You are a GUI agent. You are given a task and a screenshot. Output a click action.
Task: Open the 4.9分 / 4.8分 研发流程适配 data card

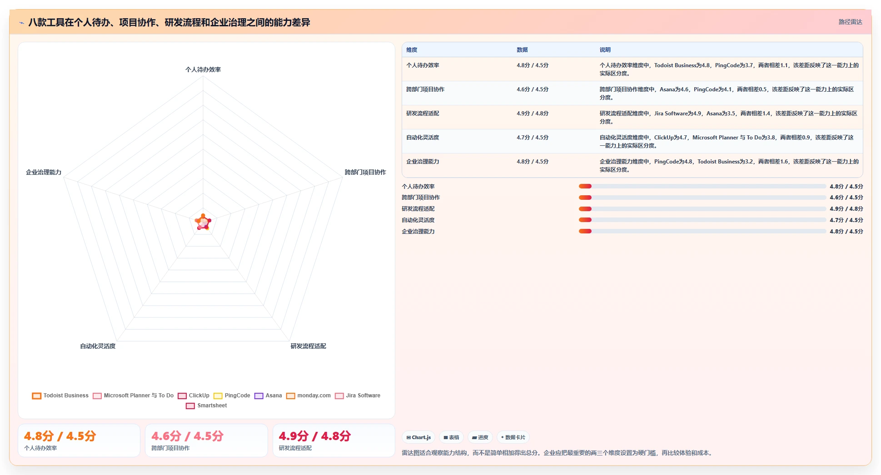point(334,440)
